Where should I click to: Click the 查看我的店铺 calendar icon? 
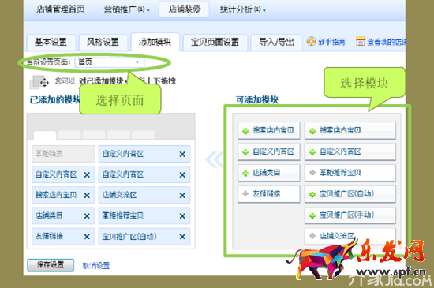(361, 42)
